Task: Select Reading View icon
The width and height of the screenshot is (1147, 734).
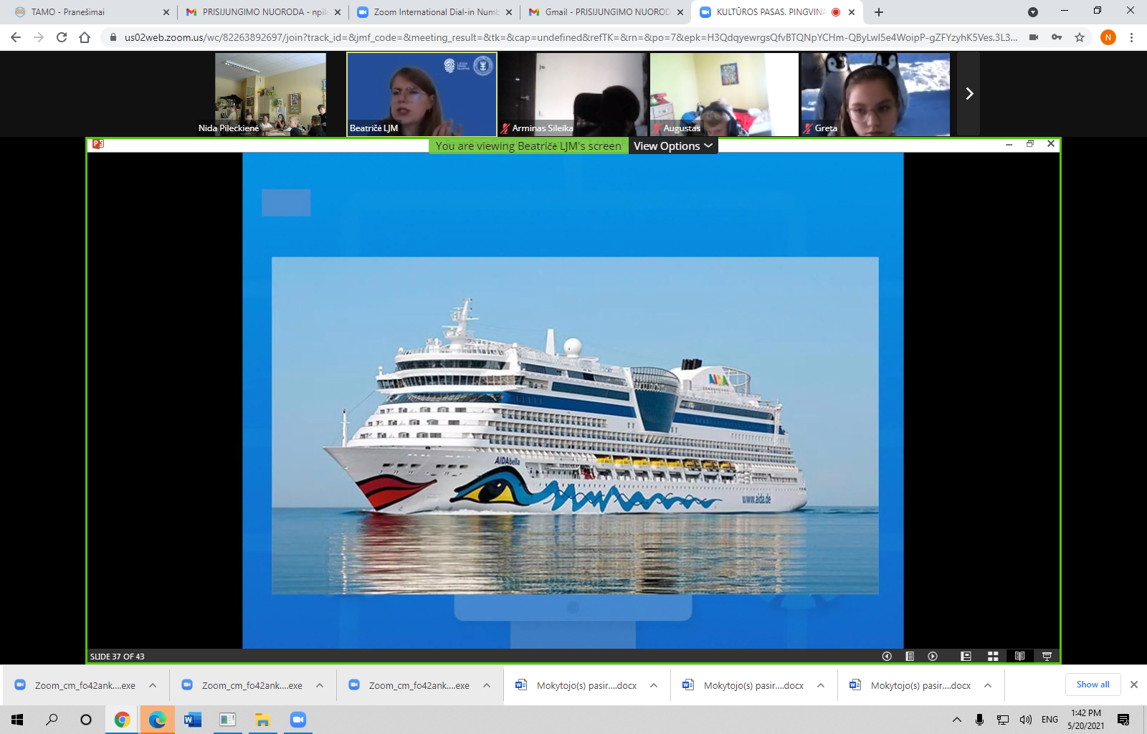Action: point(1019,656)
